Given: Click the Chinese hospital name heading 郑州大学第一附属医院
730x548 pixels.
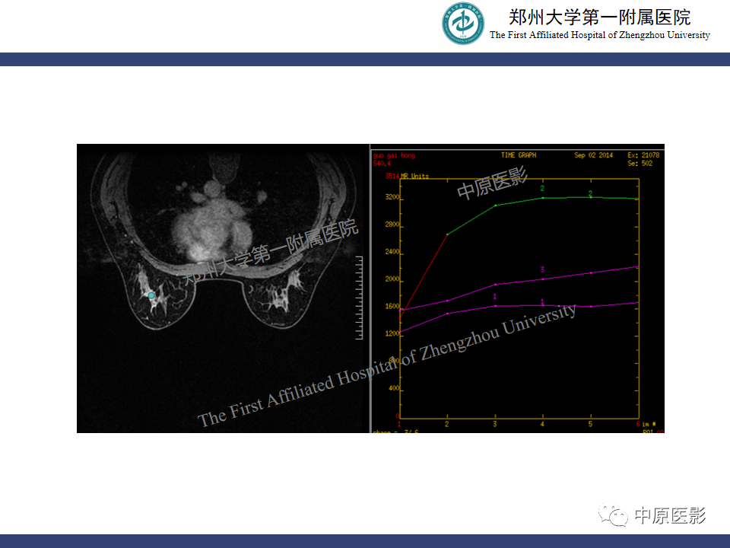Looking at the screenshot, I should (600, 18).
